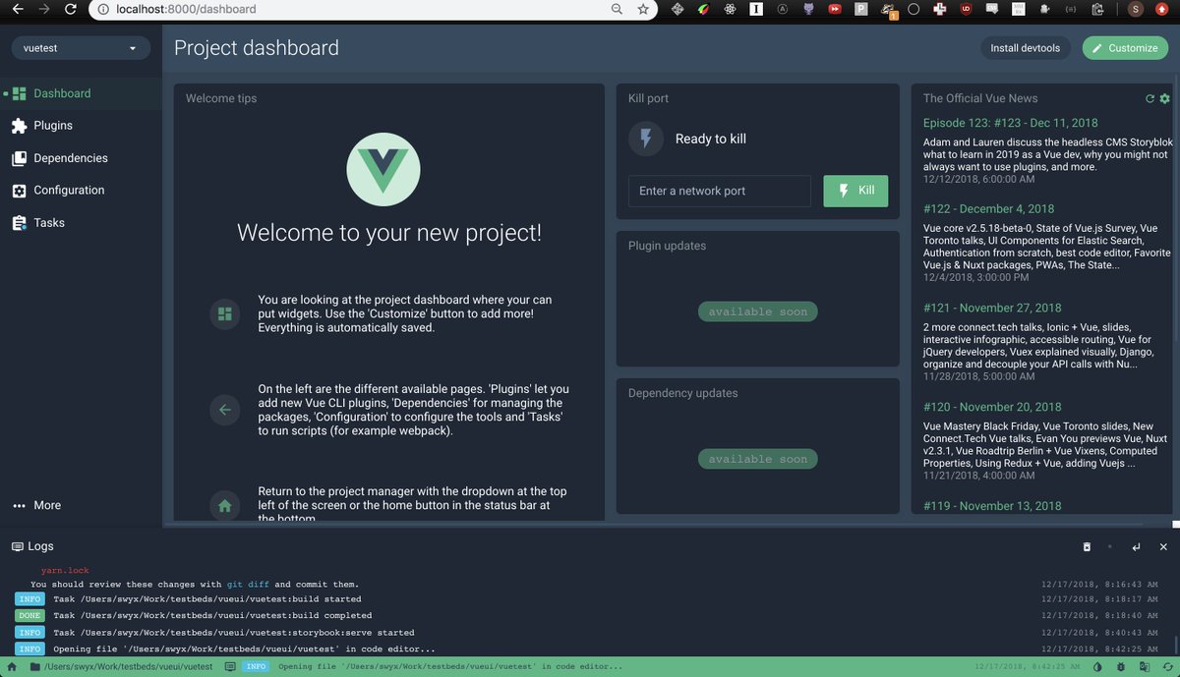
Task: Open the Vue News settings gear
Action: [1164, 98]
